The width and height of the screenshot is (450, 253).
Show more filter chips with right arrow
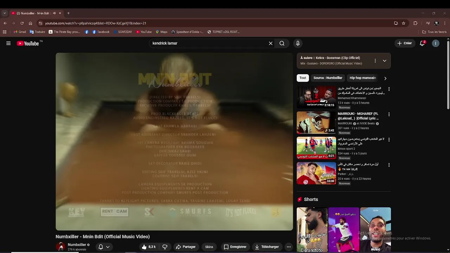[x=385, y=78]
